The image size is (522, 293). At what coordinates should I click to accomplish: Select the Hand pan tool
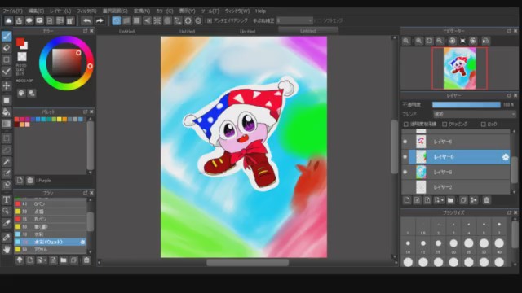pyautogui.click(x=7, y=249)
